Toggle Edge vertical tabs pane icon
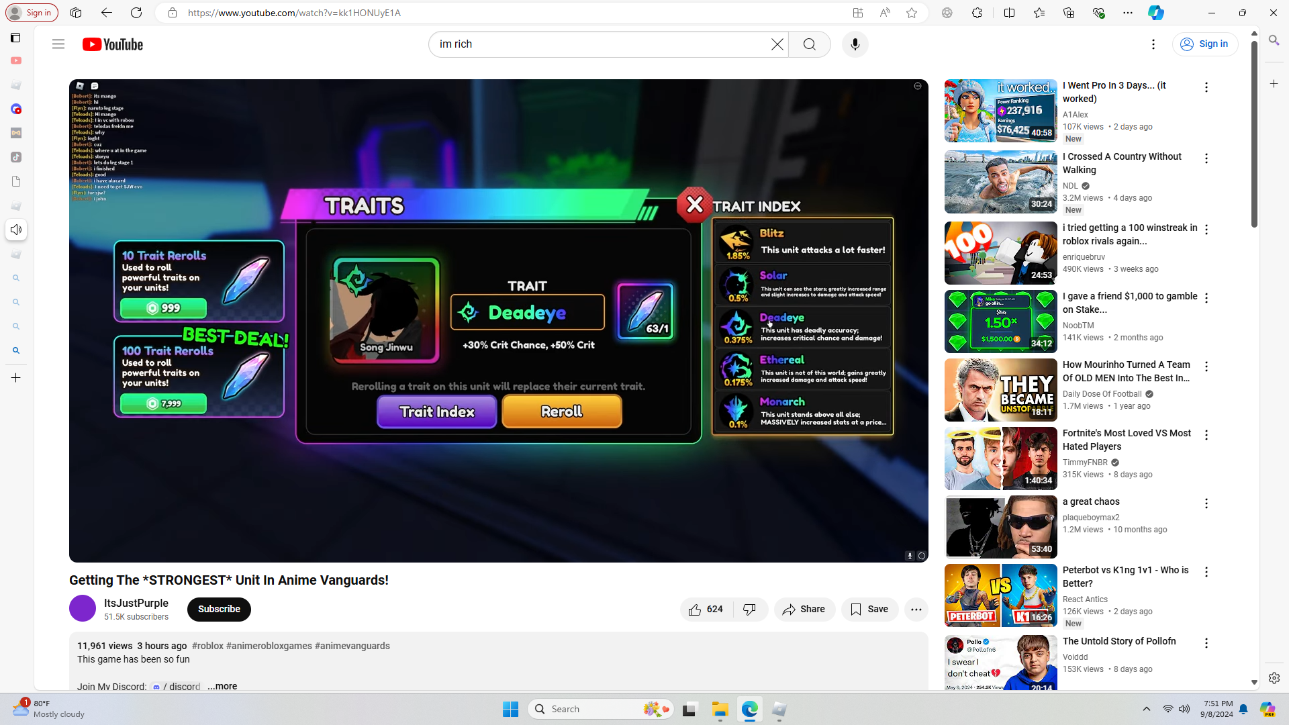The image size is (1289, 725). tap(15, 38)
